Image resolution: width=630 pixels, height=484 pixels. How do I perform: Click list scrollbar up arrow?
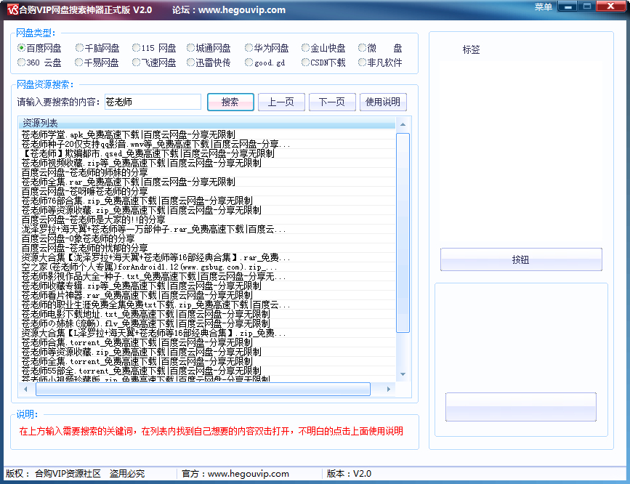click(403, 124)
